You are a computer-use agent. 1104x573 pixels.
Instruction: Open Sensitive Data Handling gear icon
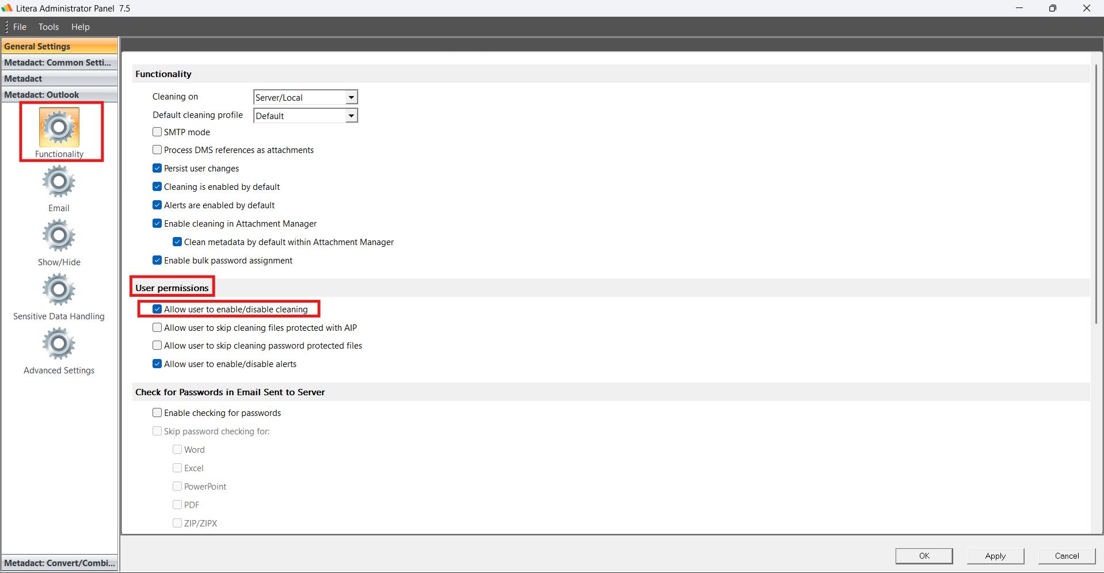point(59,290)
